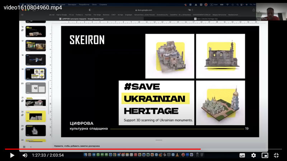
Task: Click link icon beside slide 21
Action: click(x=22, y=101)
